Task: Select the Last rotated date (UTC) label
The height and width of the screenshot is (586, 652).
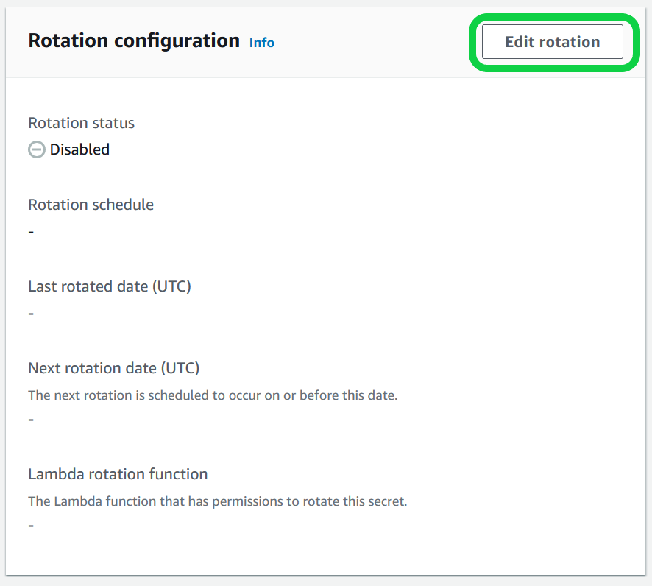Action: point(110,286)
